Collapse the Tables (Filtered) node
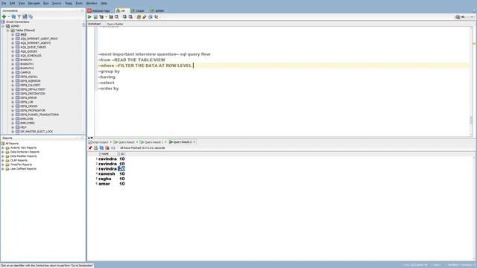This screenshot has height=268, width=477. click(8, 31)
